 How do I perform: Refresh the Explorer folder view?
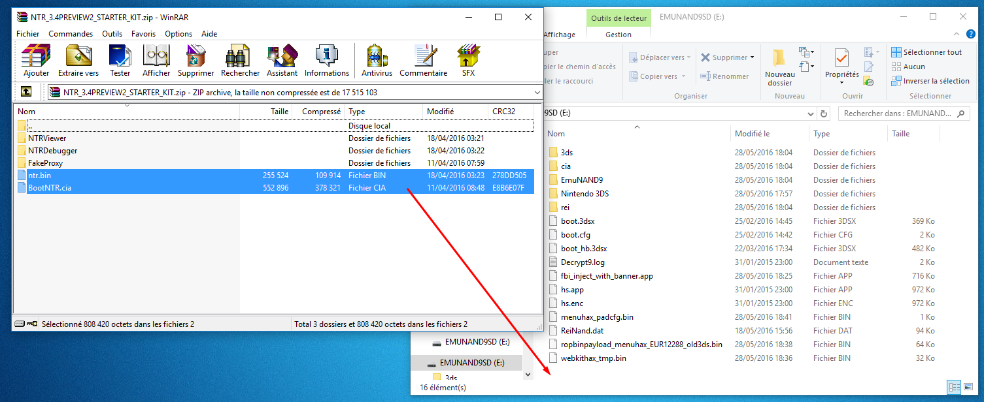coord(823,113)
